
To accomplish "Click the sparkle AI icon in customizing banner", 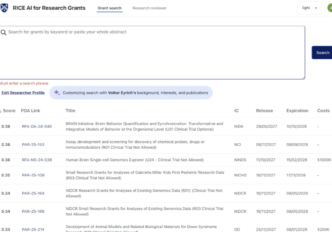I will coord(57,92).
